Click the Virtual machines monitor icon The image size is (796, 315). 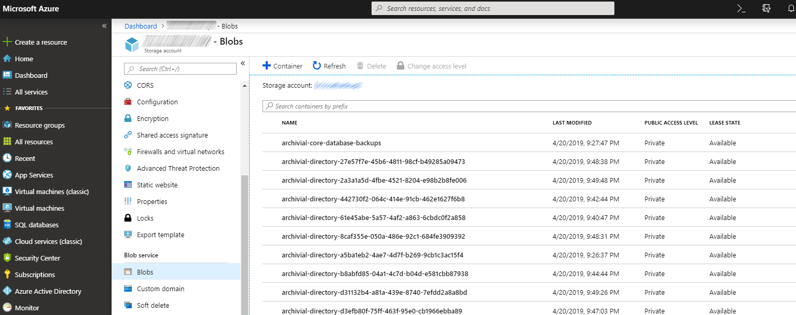click(x=7, y=208)
